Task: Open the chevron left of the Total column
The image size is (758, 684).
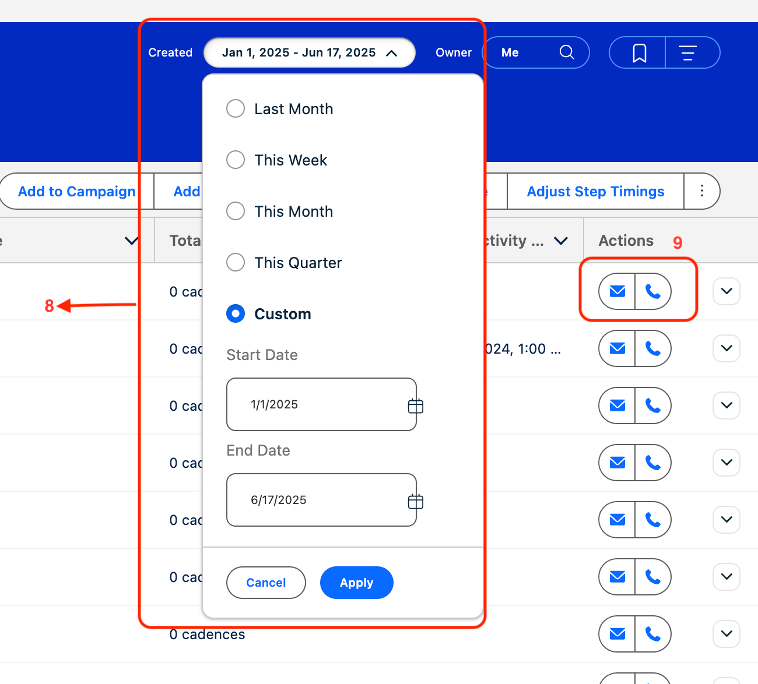Action: click(x=132, y=241)
